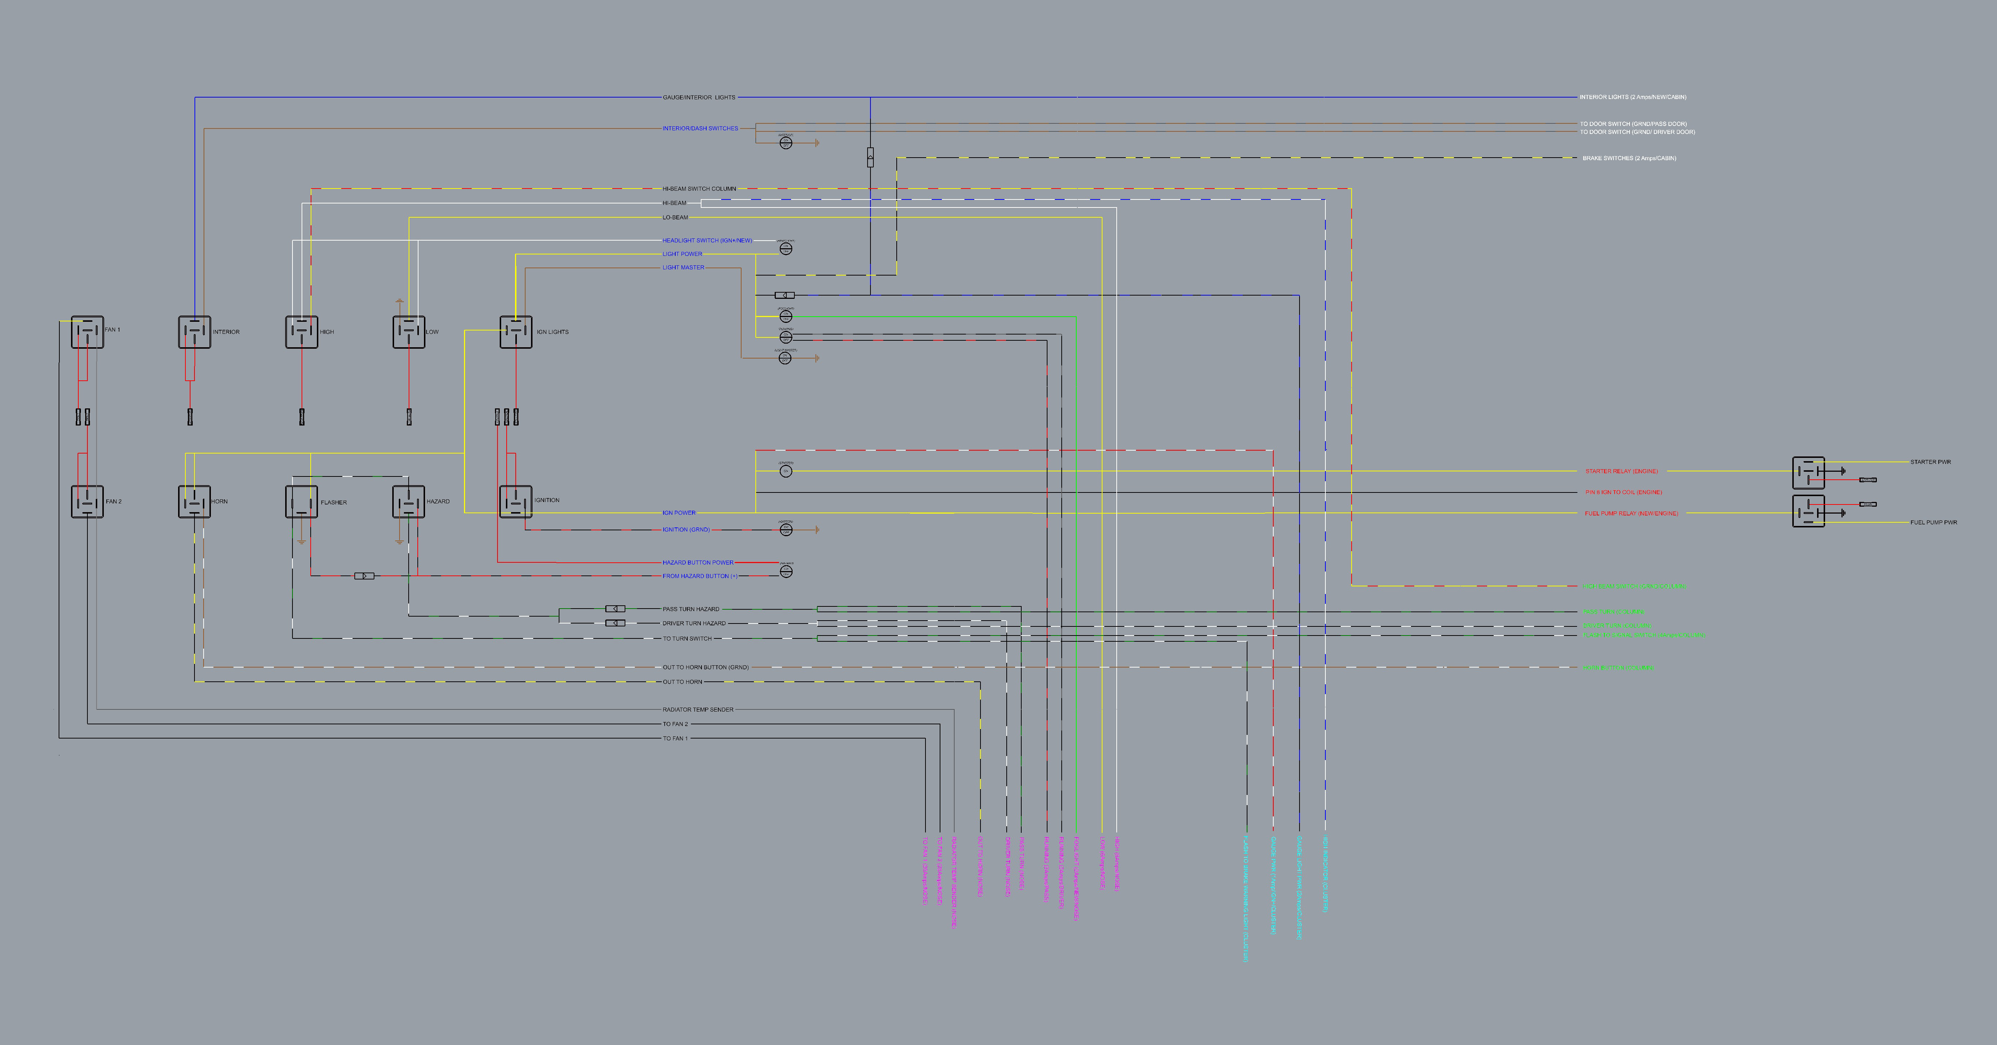Click the INTERIOR relay symbol
1997x1045 pixels.
click(x=194, y=332)
